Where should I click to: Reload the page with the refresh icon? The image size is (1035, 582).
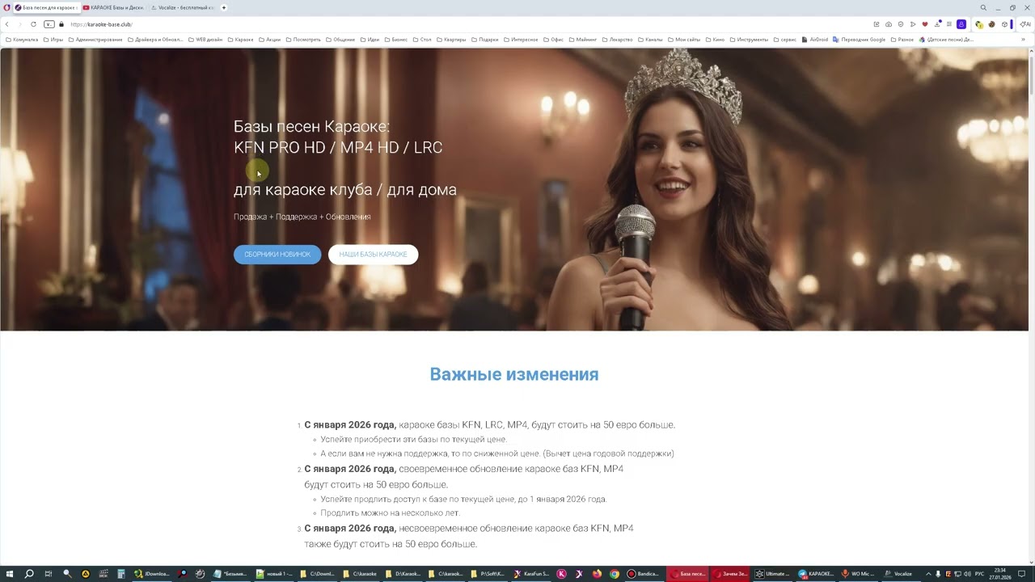click(33, 24)
